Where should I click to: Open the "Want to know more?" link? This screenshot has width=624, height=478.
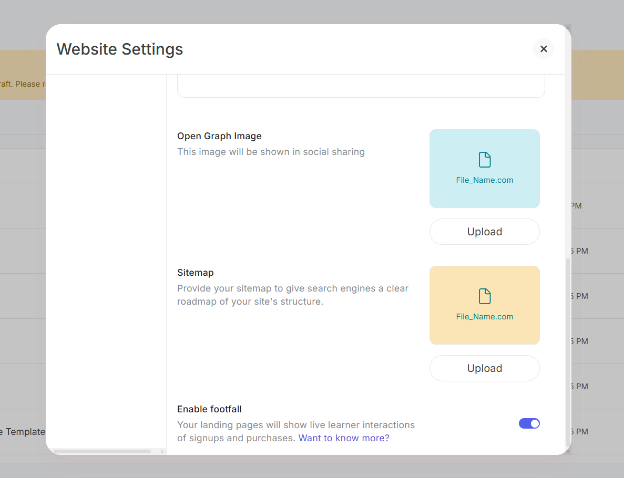pos(344,438)
